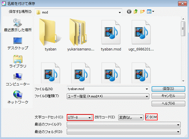Open the ファイル名 dropdown arrow
Viewport: 189px width, 139px height.
click(x=147, y=89)
